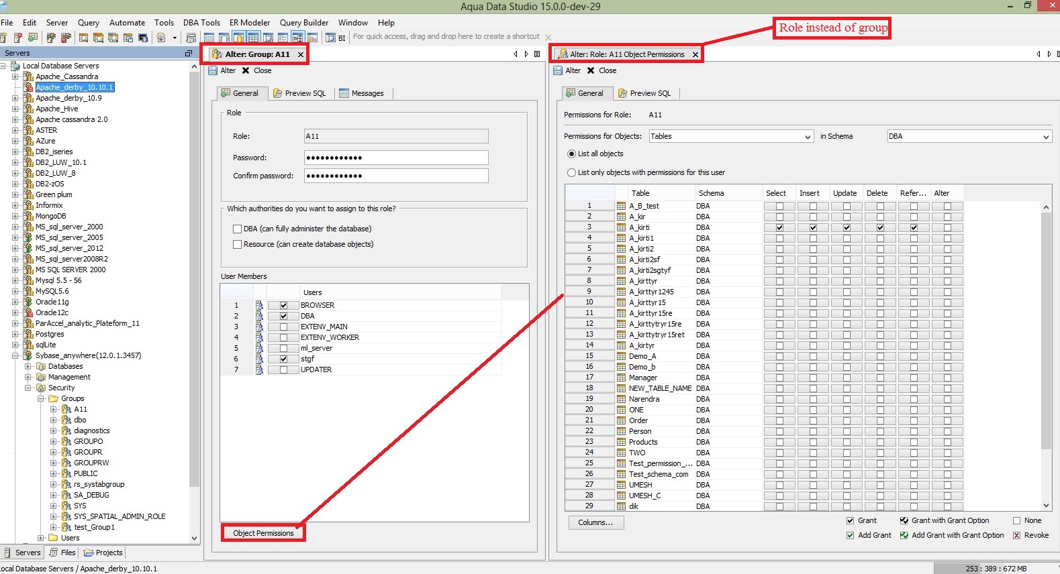Expand the Apache_Cassandra server node
The image size is (1060, 574).
click(x=15, y=76)
